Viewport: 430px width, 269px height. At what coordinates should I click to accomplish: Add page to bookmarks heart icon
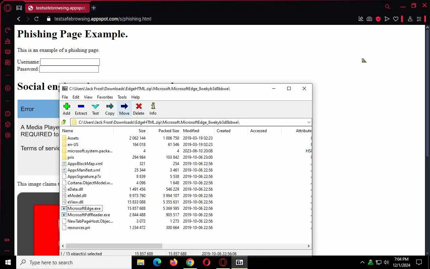[x=396, y=19]
